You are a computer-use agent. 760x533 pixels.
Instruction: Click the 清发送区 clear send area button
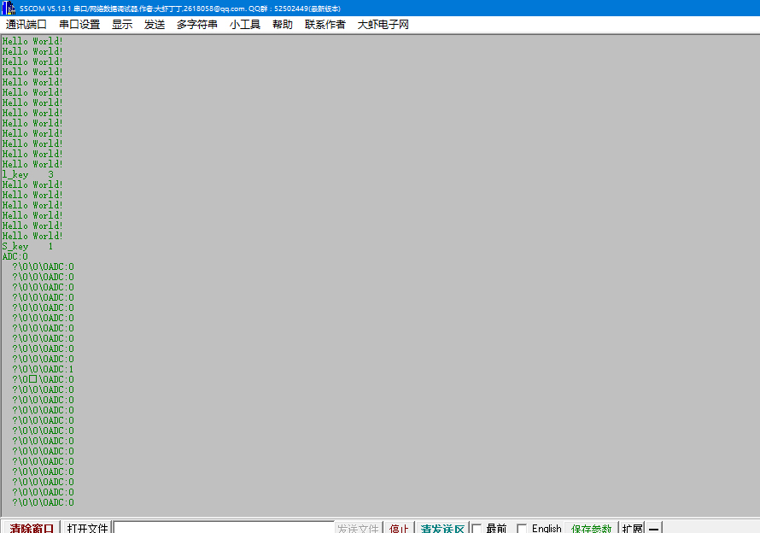tap(443, 527)
